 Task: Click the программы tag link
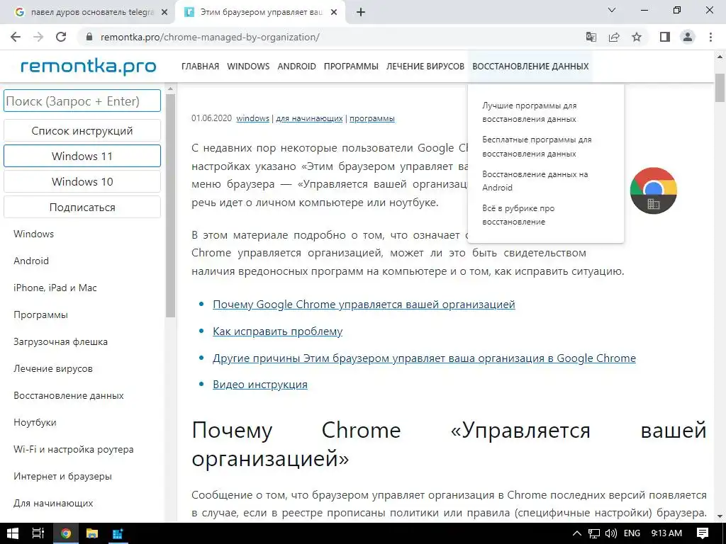[372, 118]
